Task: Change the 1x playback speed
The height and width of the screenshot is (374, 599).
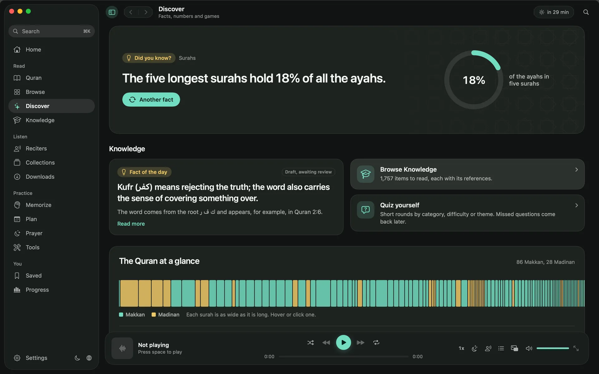Action: coord(461,348)
